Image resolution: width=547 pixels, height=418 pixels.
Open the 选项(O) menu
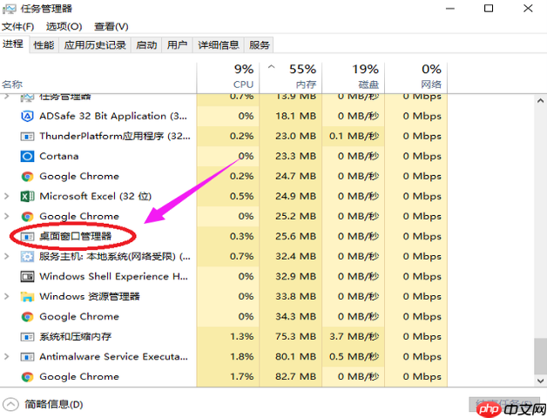(x=64, y=26)
